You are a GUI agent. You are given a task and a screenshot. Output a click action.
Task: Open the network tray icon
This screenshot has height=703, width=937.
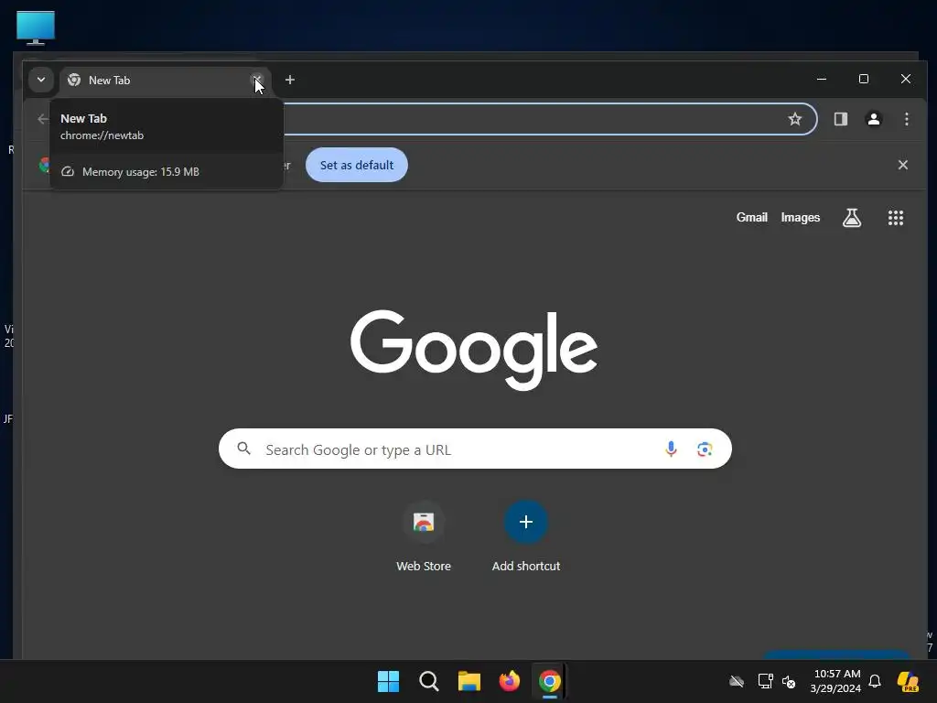pos(765,681)
